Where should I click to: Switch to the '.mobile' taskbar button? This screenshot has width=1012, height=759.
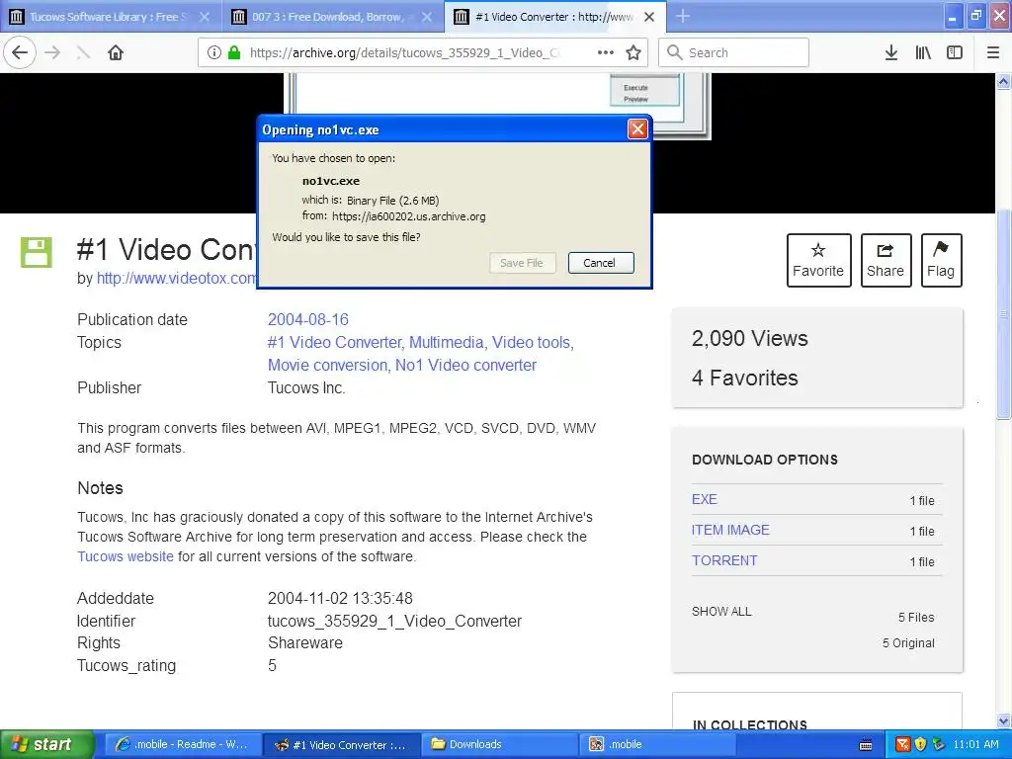658,745
